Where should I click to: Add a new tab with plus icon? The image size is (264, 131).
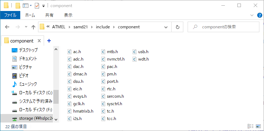tap(49, 41)
